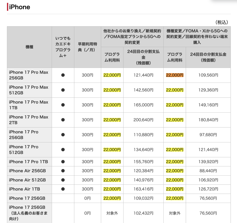Select the orange highlighted 22,000円 cell

pos(175,76)
